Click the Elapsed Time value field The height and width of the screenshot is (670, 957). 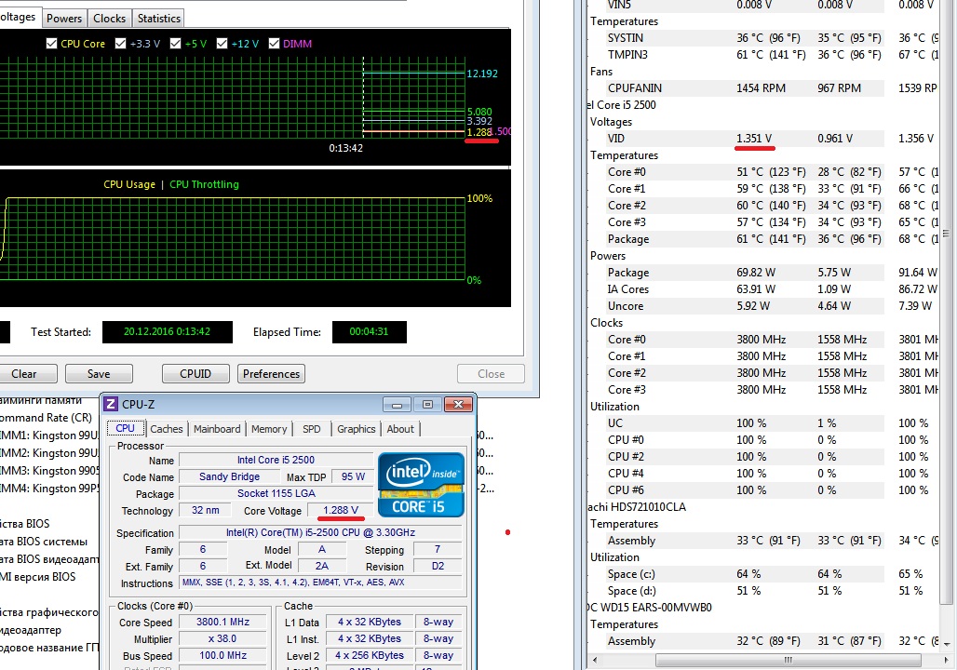(x=370, y=332)
